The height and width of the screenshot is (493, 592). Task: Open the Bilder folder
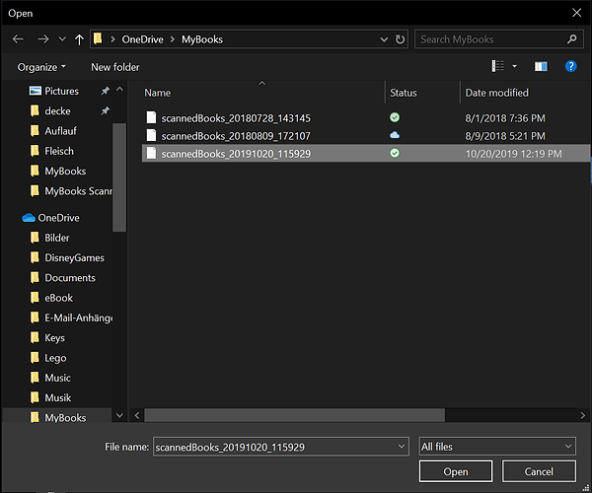click(x=56, y=238)
